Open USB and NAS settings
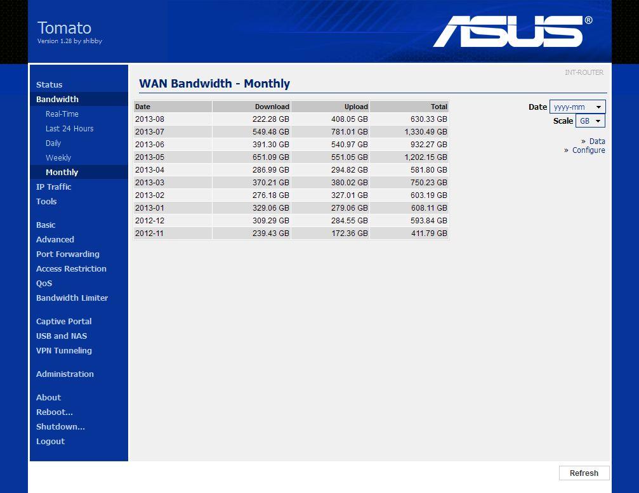This screenshot has width=639, height=493. point(62,336)
